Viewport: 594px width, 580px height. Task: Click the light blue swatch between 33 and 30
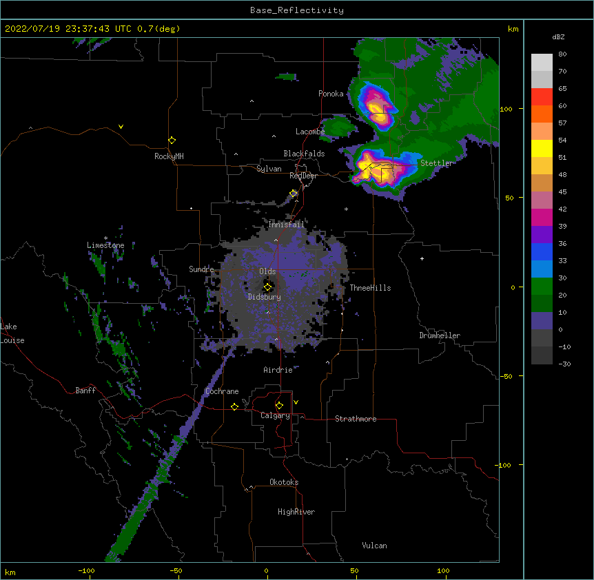point(542,269)
